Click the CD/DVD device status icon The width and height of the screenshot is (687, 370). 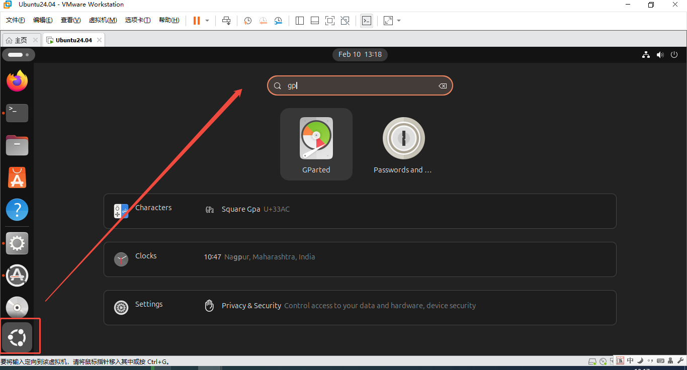pyautogui.click(x=604, y=361)
